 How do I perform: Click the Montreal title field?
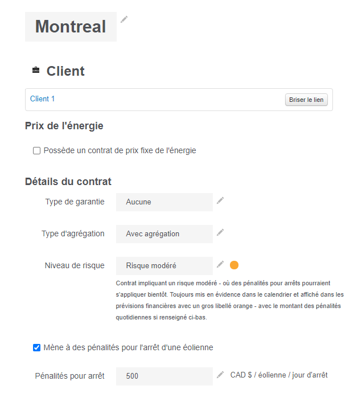[x=71, y=27]
